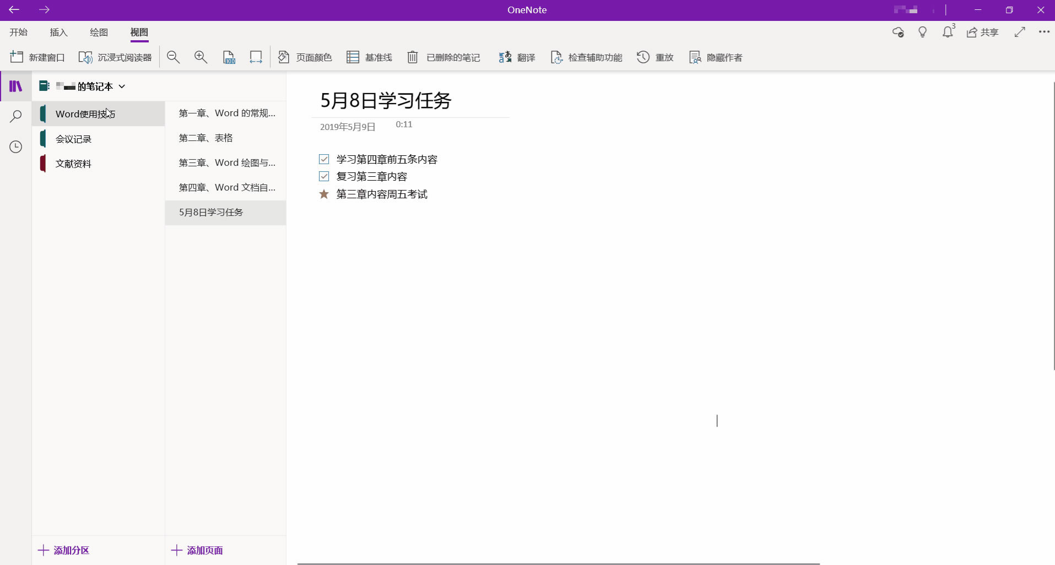Image resolution: width=1055 pixels, height=565 pixels.
Task: Open the ellipsis overflow menu
Action: (x=1045, y=32)
